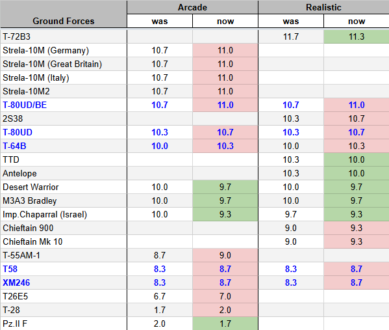This screenshot has height=330, width=389.
Task: Click the blue T-80UD/BE vehicle name
Action: [x=25, y=105]
